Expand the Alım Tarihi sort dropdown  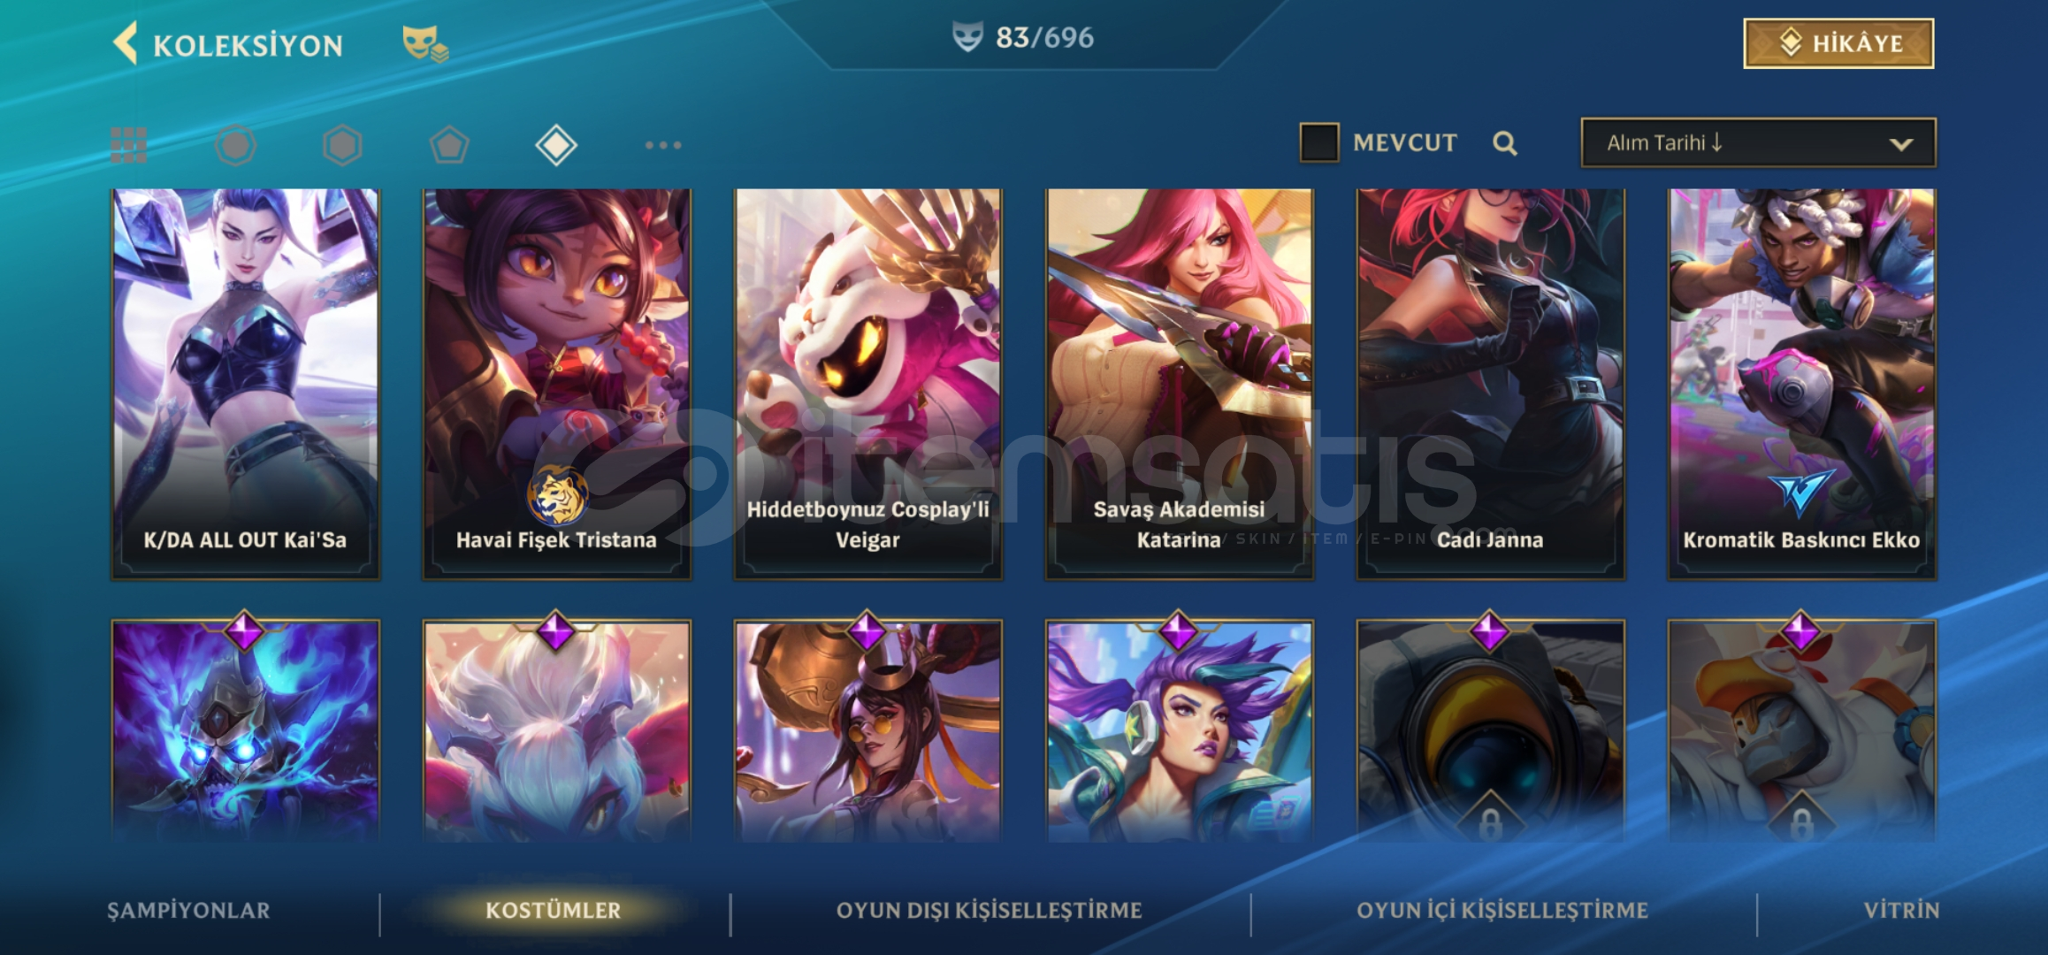(1758, 142)
